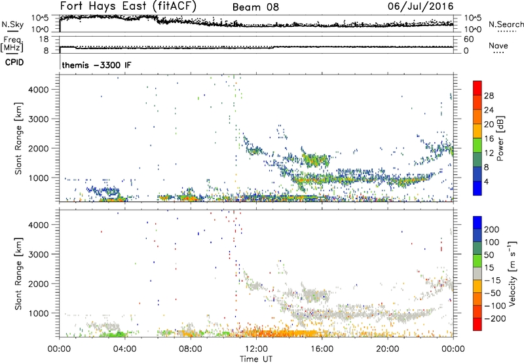Image resolution: width=524 pixels, height=363 pixels.
Task: Click the "Velocity [m s-1]" colorbar title
Action: pyautogui.click(x=513, y=273)
